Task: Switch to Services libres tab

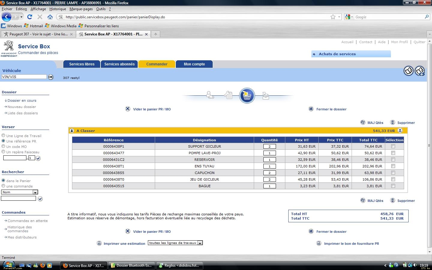Action: 82,64
